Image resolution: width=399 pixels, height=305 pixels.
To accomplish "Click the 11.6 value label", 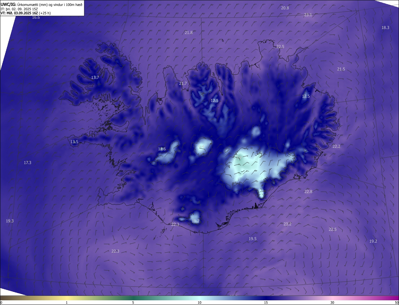I will [162, 149].
